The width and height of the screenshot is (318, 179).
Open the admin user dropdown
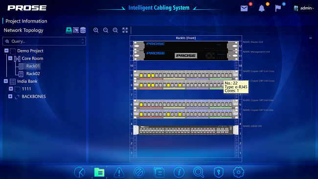pos(304,8)
